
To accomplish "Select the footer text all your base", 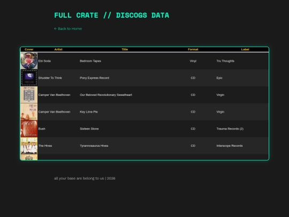I will click(85, 178).
